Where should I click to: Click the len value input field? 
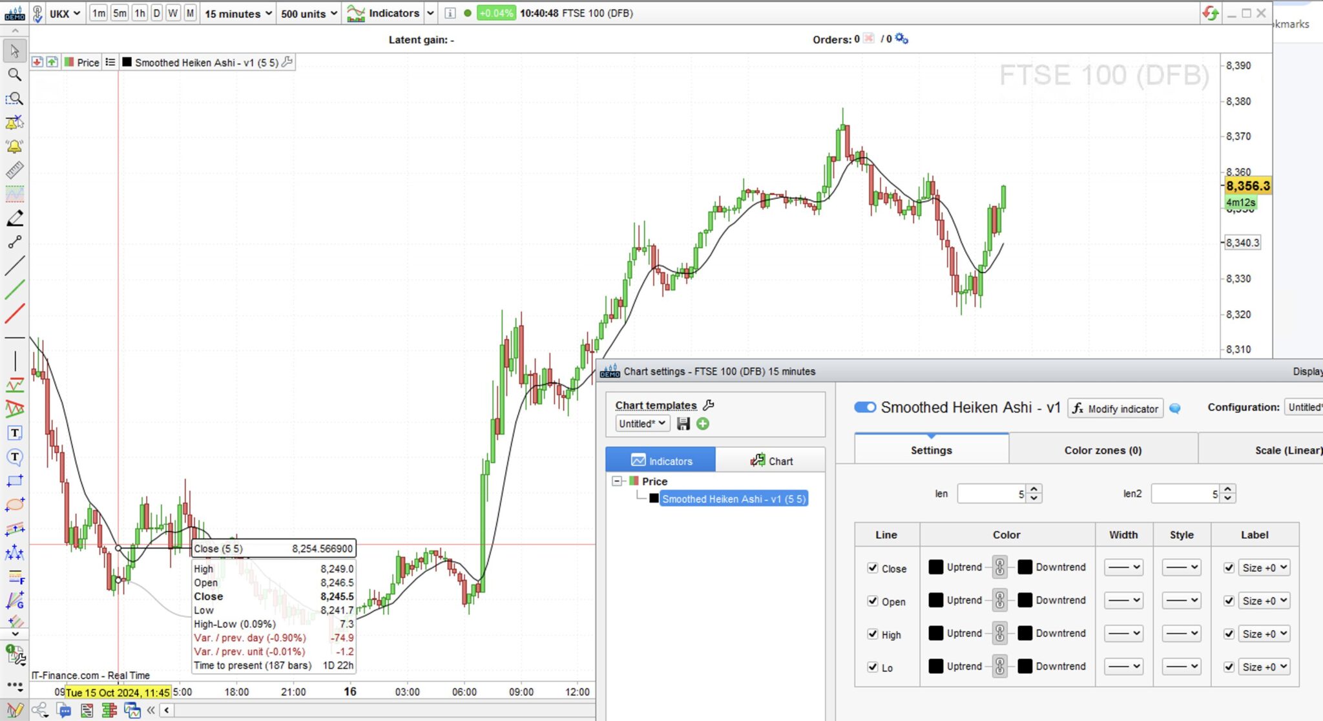pos(991,494)
